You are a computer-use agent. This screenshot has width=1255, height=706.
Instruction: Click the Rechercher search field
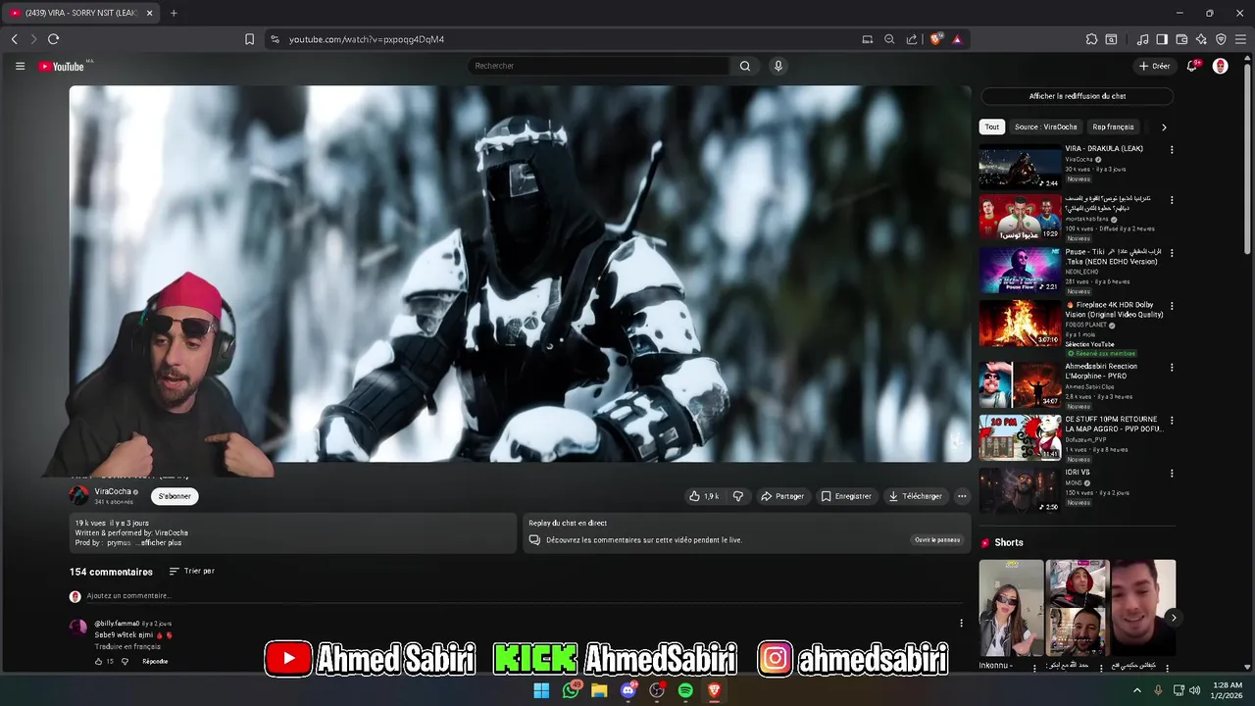pos(598,66)
